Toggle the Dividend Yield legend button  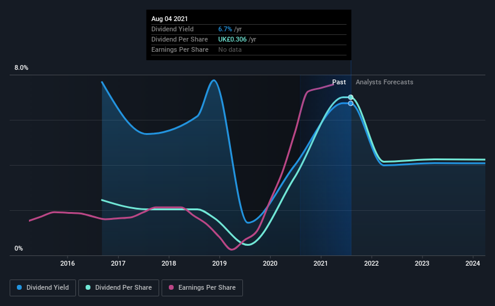coord(43,288)
